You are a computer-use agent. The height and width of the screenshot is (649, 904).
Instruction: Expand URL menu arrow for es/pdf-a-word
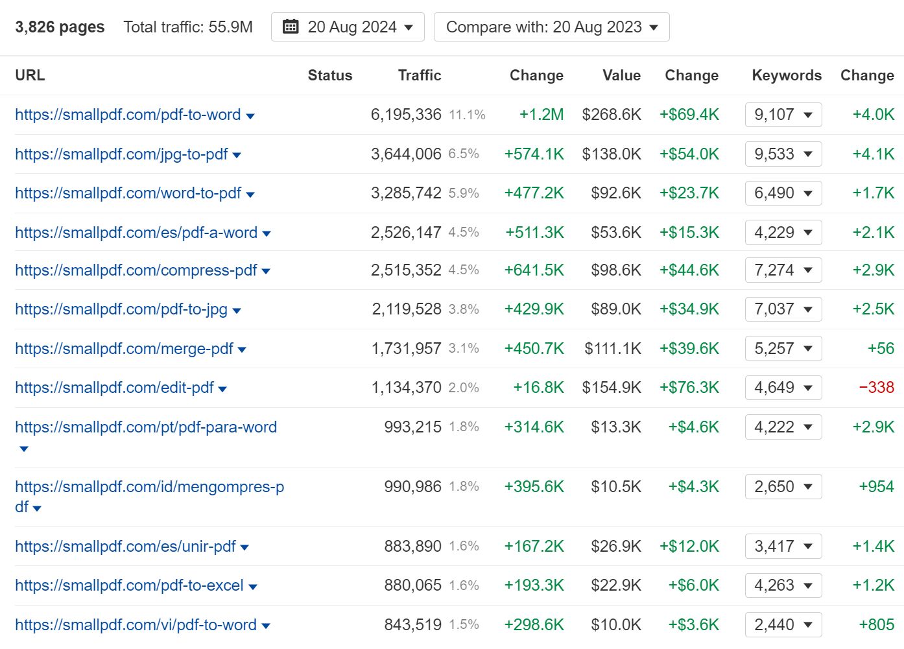[x=267, y=234]
